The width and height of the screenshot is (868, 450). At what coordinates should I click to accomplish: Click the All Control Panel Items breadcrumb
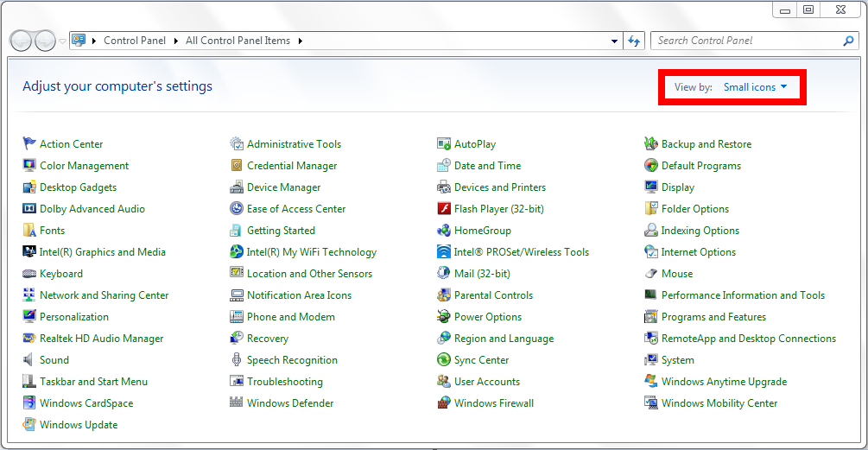[238, 41]
